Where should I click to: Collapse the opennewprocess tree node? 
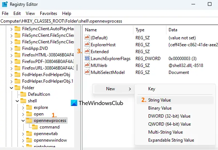point(23,121)
